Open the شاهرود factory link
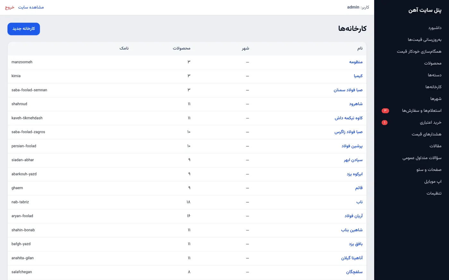This screenshot has height=280, width=449. coord(356,104)
